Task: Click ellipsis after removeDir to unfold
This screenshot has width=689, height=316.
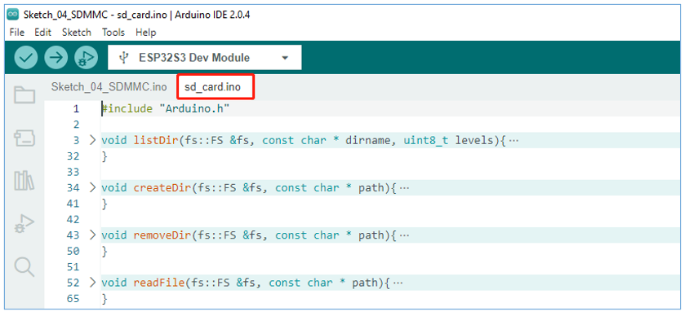Action: point(403,235)
